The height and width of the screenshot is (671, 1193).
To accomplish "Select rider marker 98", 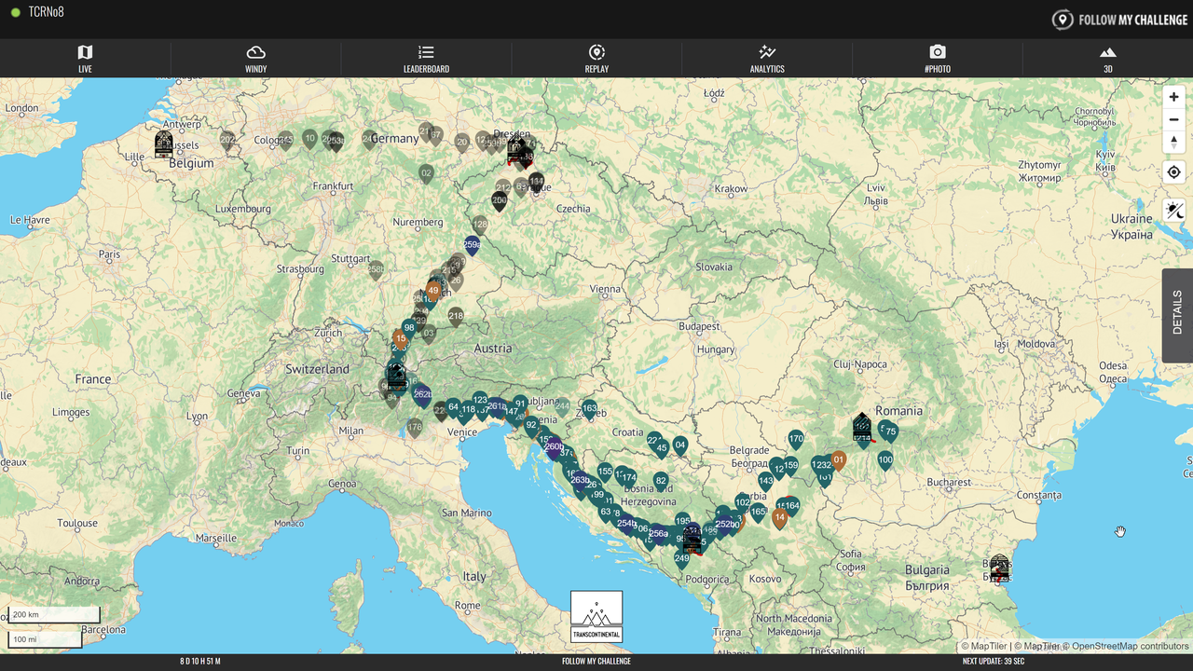I will click(409, 329).
